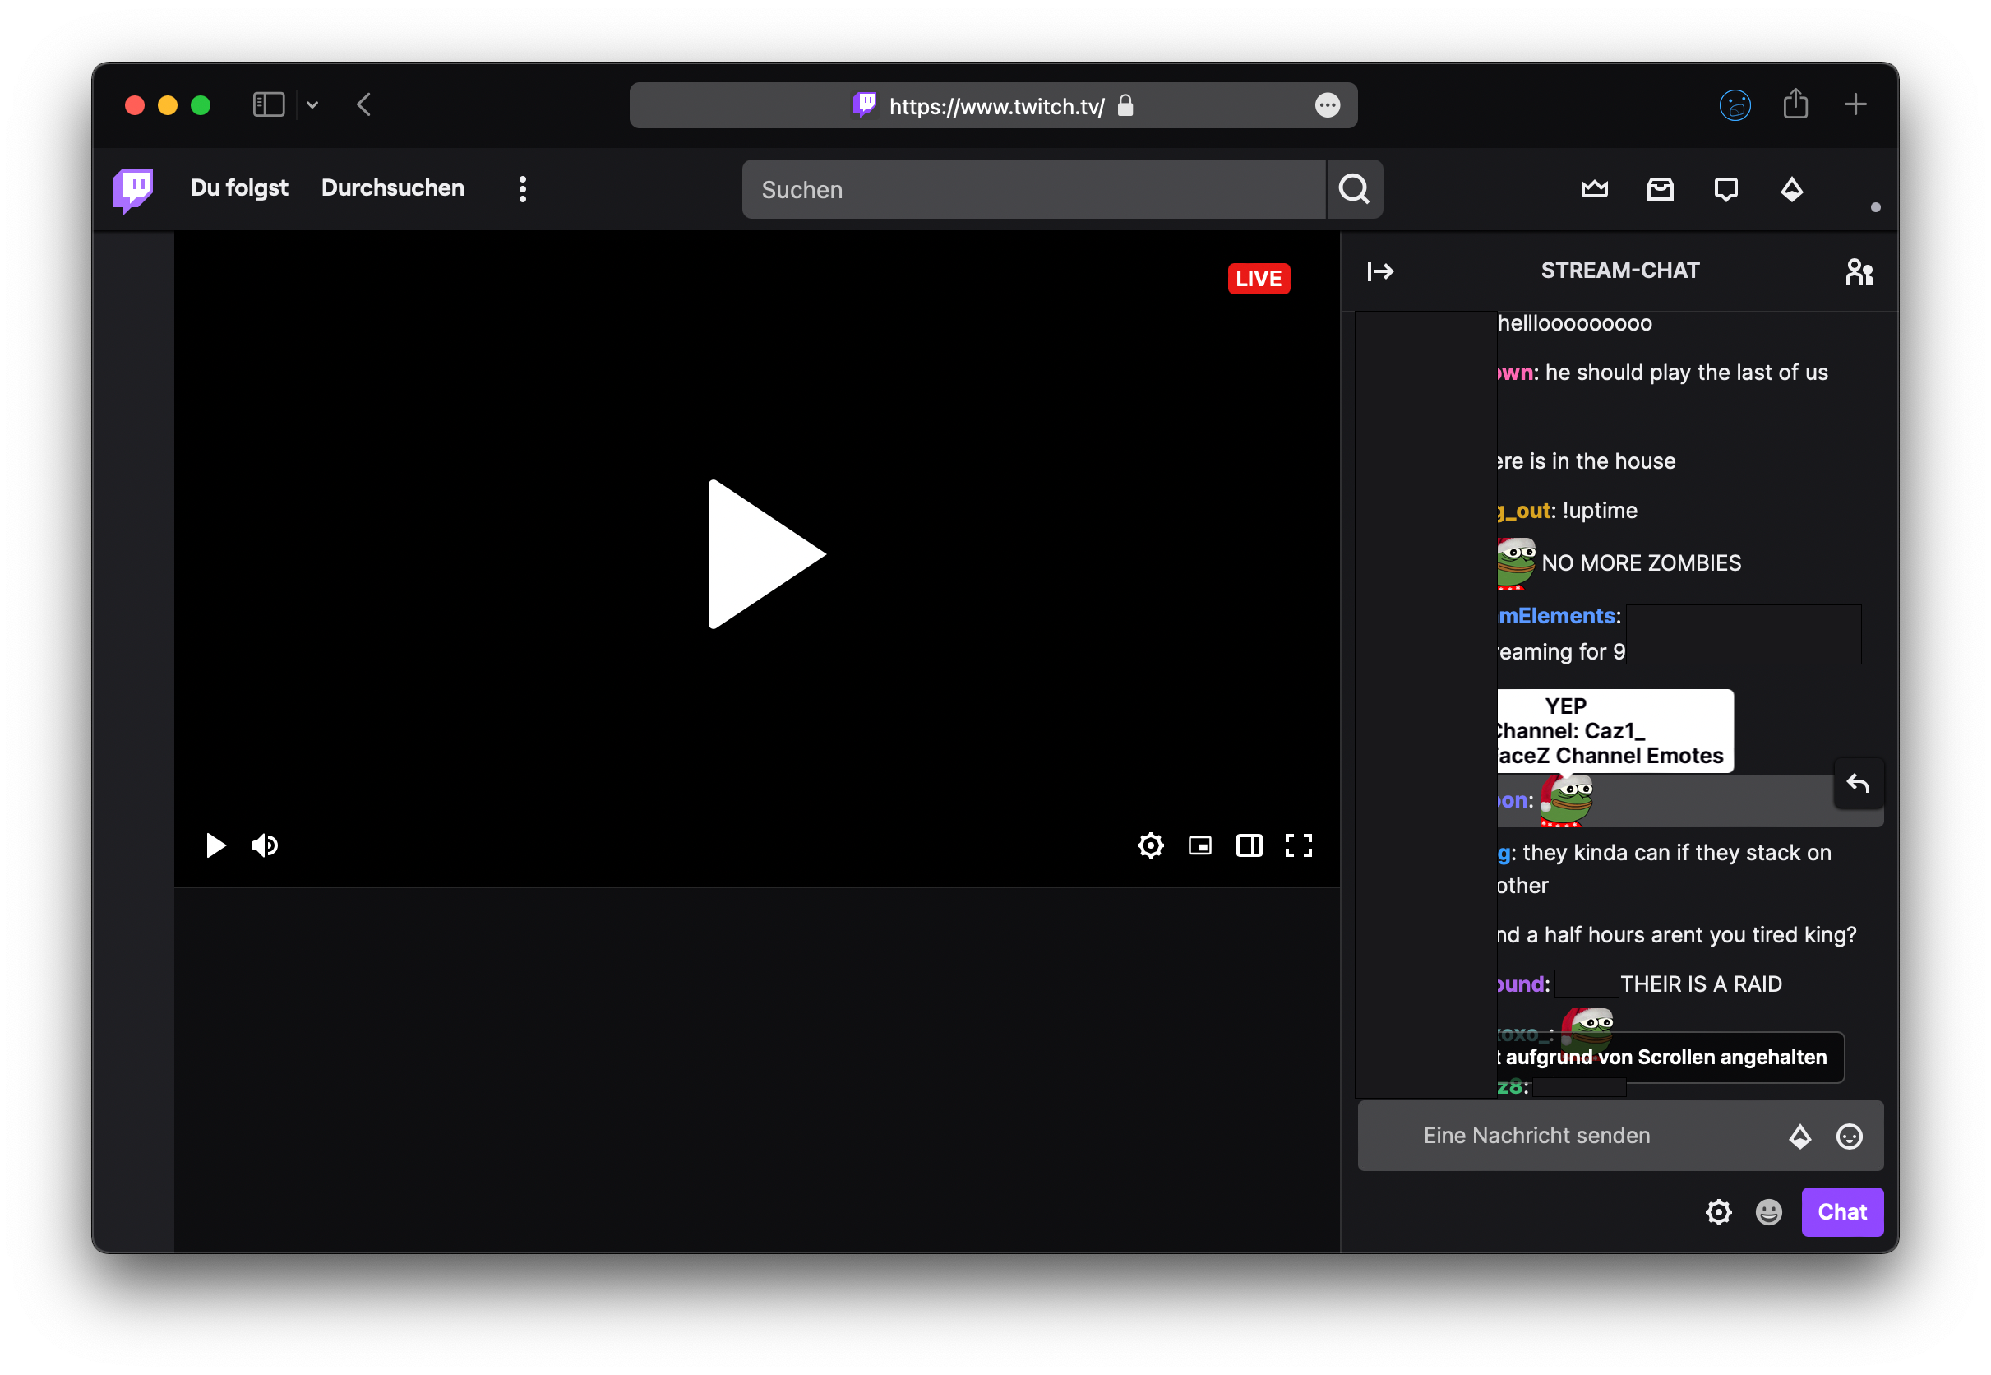Go to Du folgst tab

[238, 187]
